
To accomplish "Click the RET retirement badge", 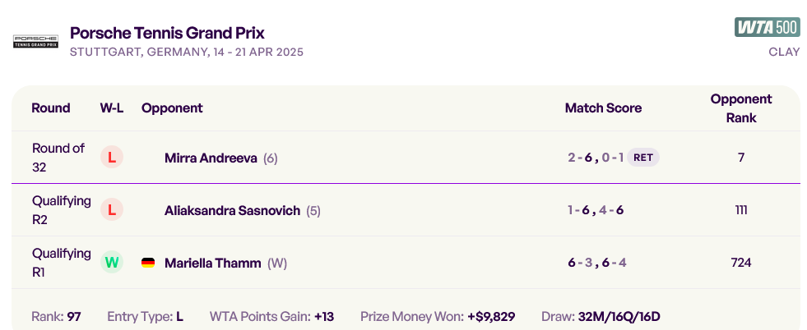I will (642, 158).
